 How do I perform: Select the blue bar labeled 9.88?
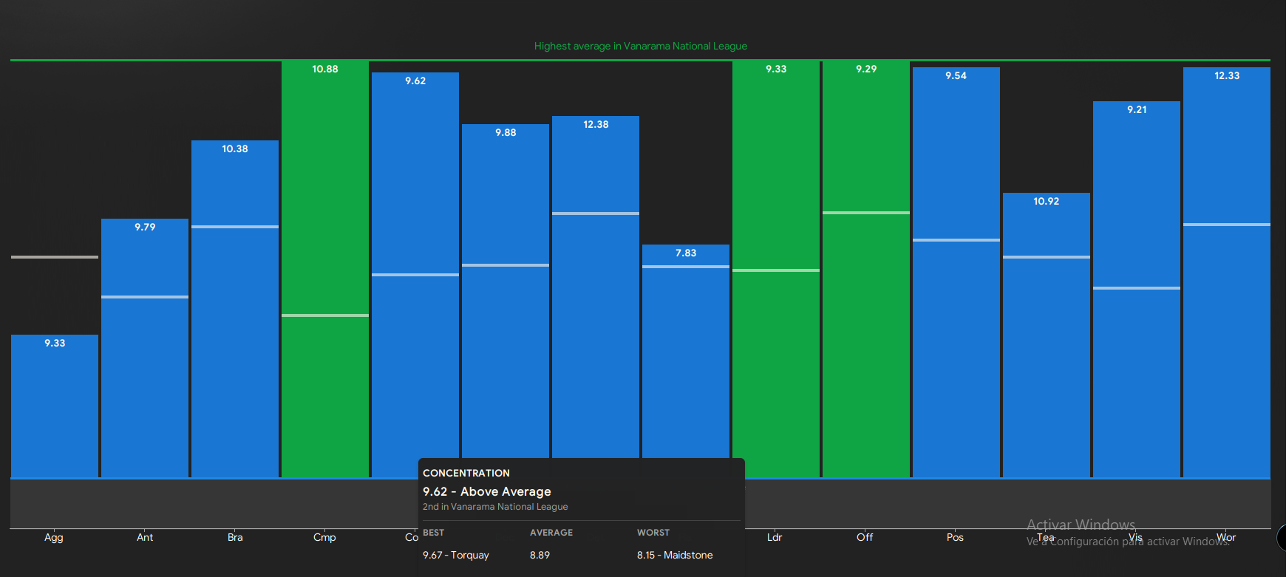click(506, 291)
